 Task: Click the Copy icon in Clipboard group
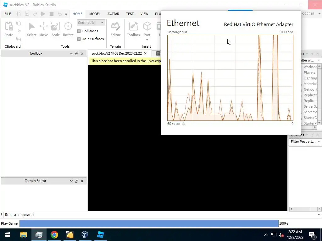(19, 23)
